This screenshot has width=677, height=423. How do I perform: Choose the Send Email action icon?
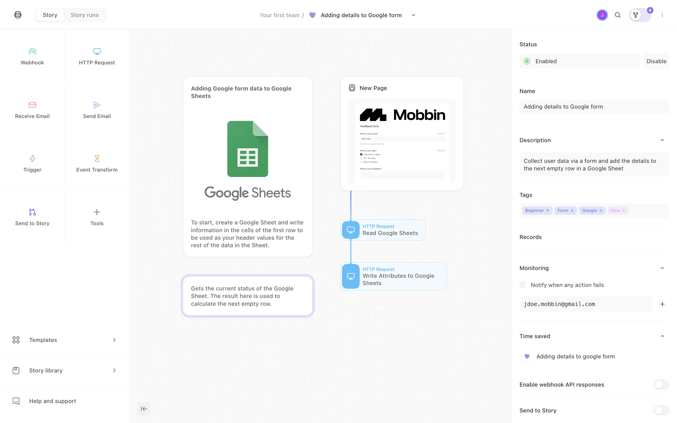coord(97,105)
